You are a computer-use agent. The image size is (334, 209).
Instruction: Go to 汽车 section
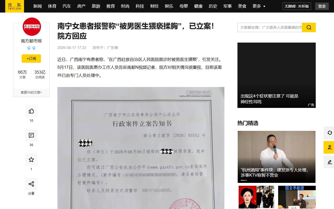pyautogui.click(x=67, y=6)
